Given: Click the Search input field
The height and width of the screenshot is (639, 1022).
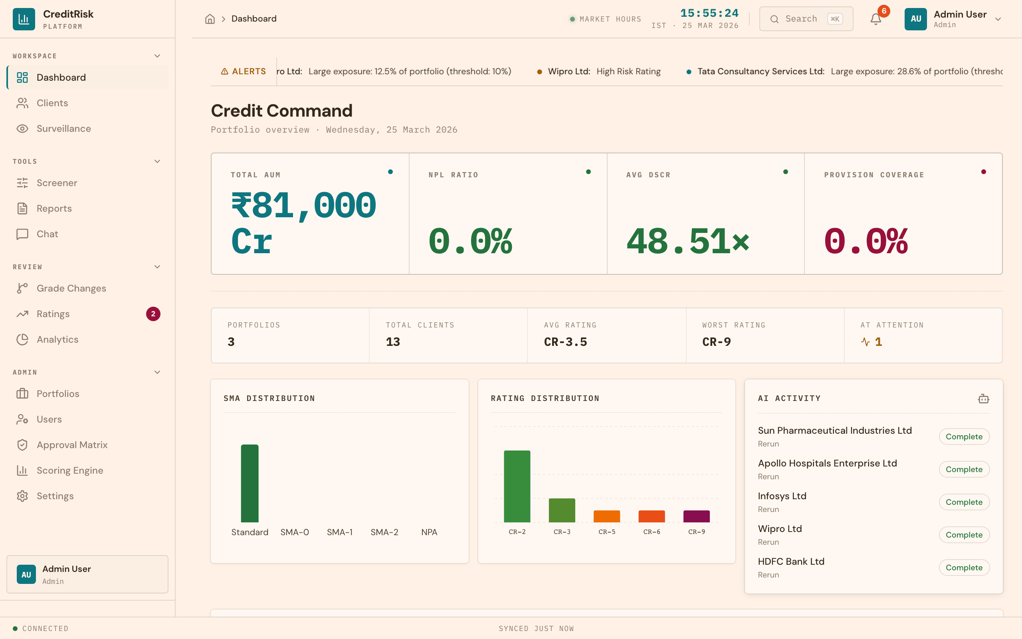Looking at the screenshot, I should [x=806, y=19].
